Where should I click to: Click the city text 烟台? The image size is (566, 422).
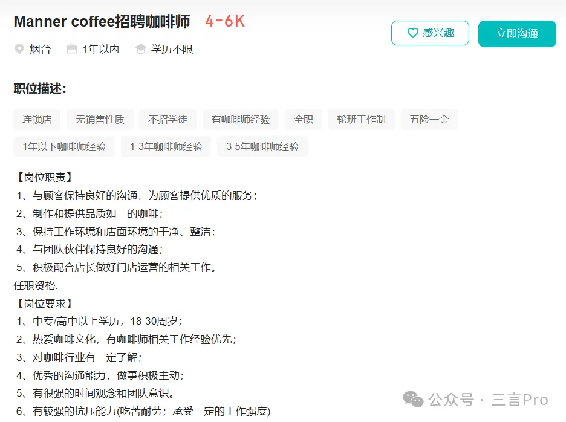[x=40, y=49]
